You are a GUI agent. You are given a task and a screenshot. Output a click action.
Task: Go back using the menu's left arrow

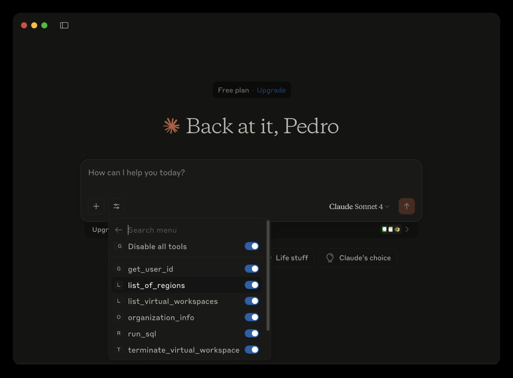[119, 230]
